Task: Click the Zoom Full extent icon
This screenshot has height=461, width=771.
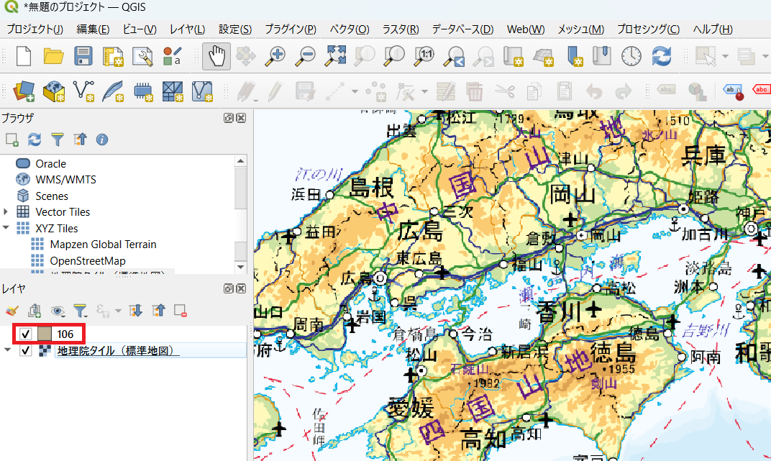Action: pyautogui.click(x=336, y=56)
